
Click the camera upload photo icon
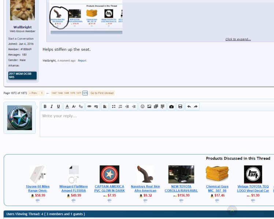(x=171, y=106)
